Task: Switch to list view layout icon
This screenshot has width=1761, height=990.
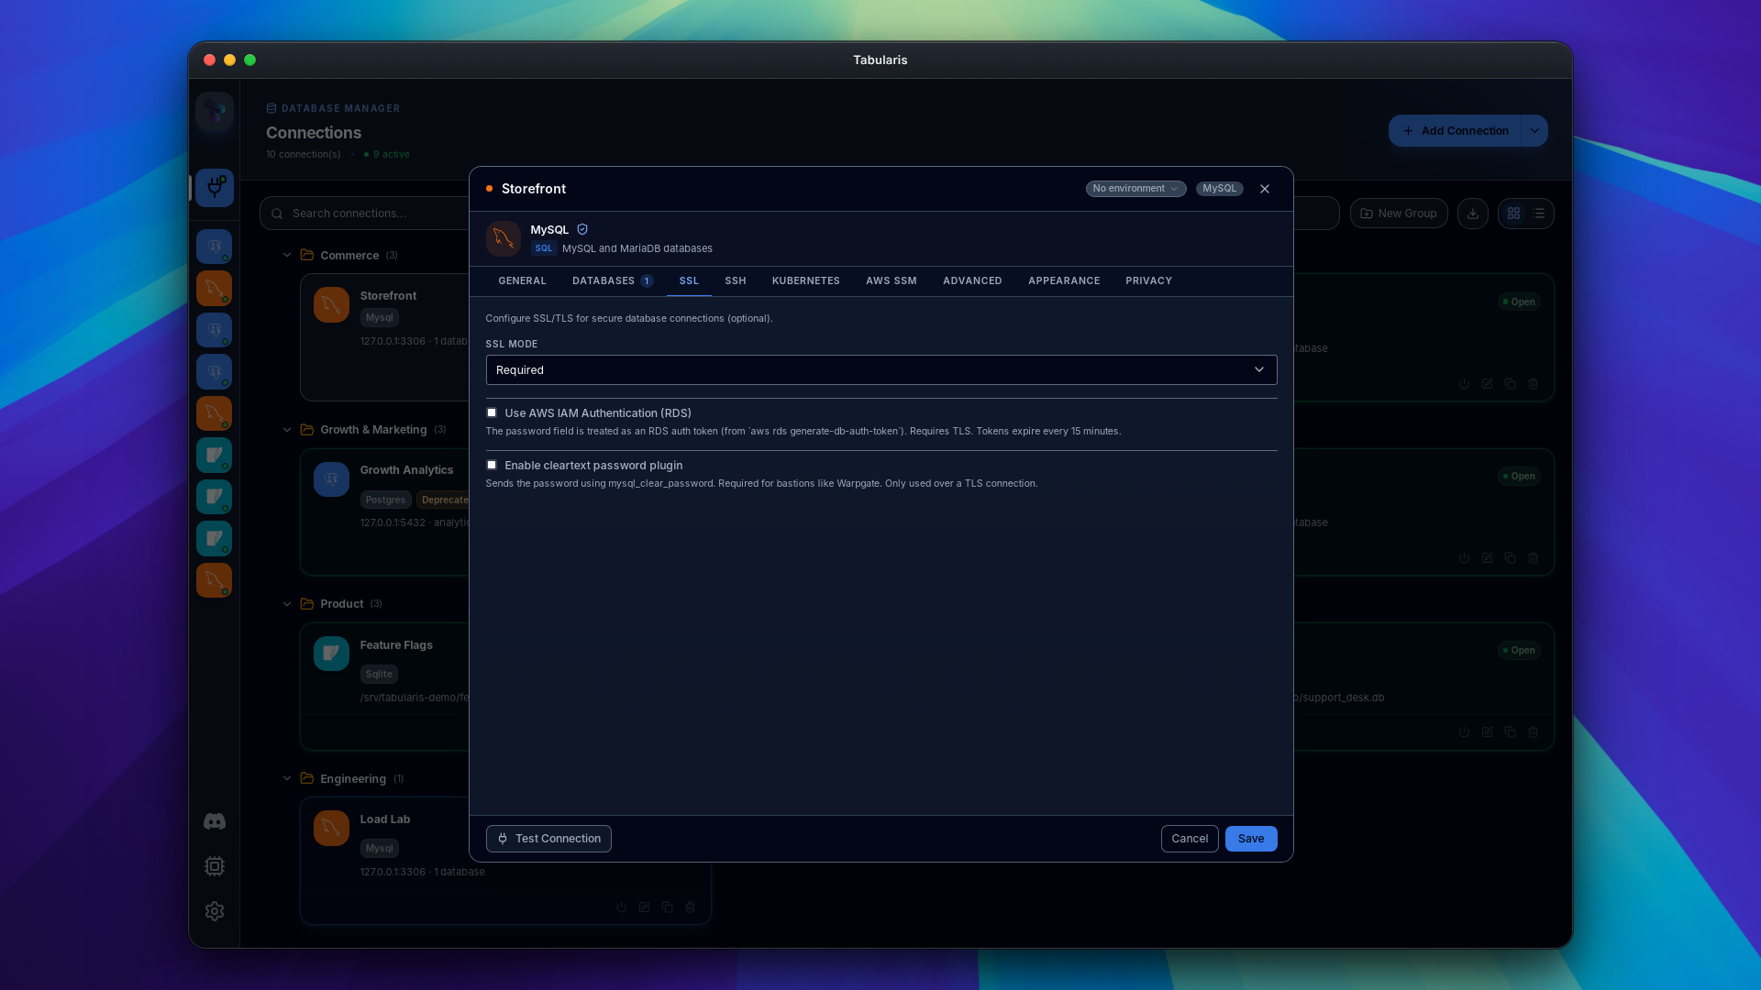Action: (x=1539, y=214)
